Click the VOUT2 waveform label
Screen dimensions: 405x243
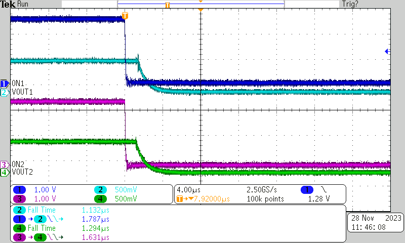point(22,172)
